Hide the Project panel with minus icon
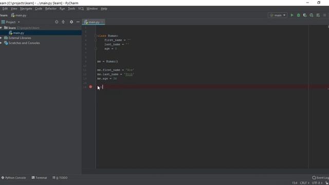Viewport: 329px width, 185px height. (x=78, y=22)
